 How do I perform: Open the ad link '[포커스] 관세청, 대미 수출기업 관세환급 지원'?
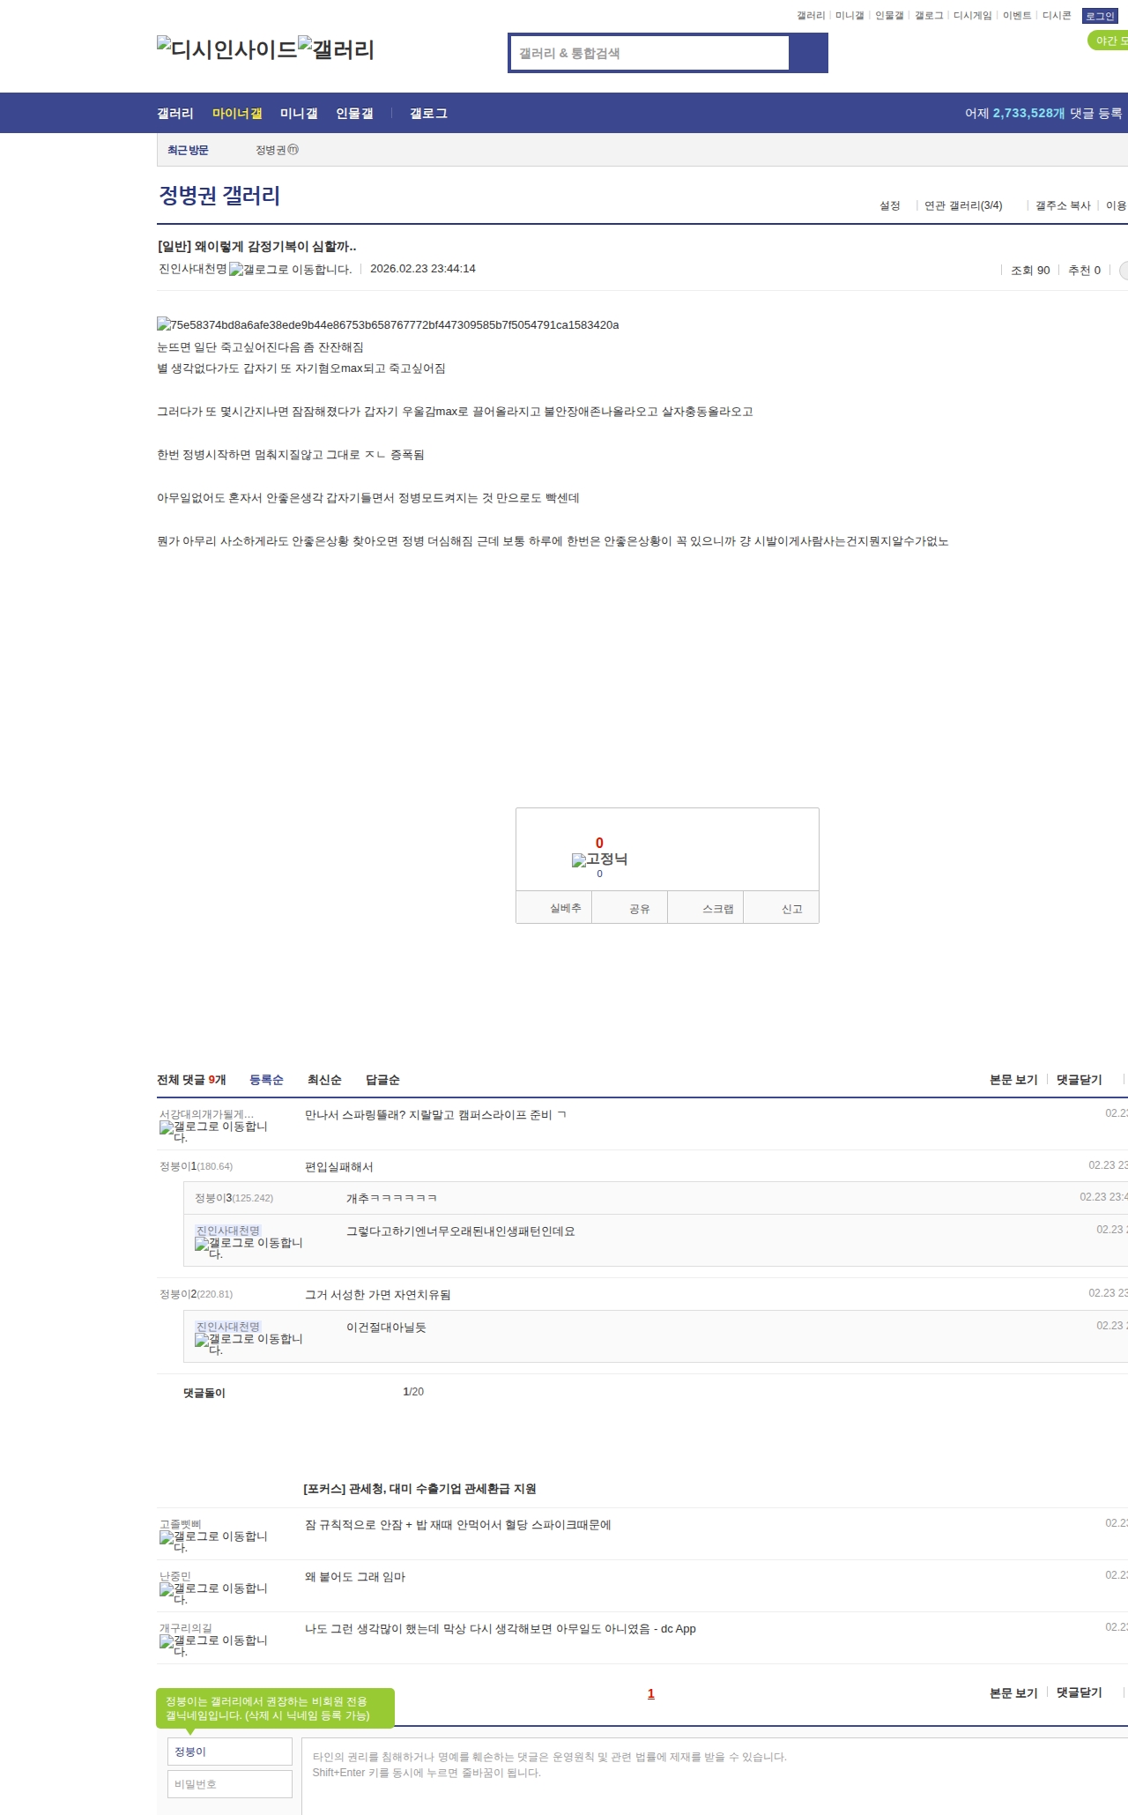click(x=419, y=1489)
